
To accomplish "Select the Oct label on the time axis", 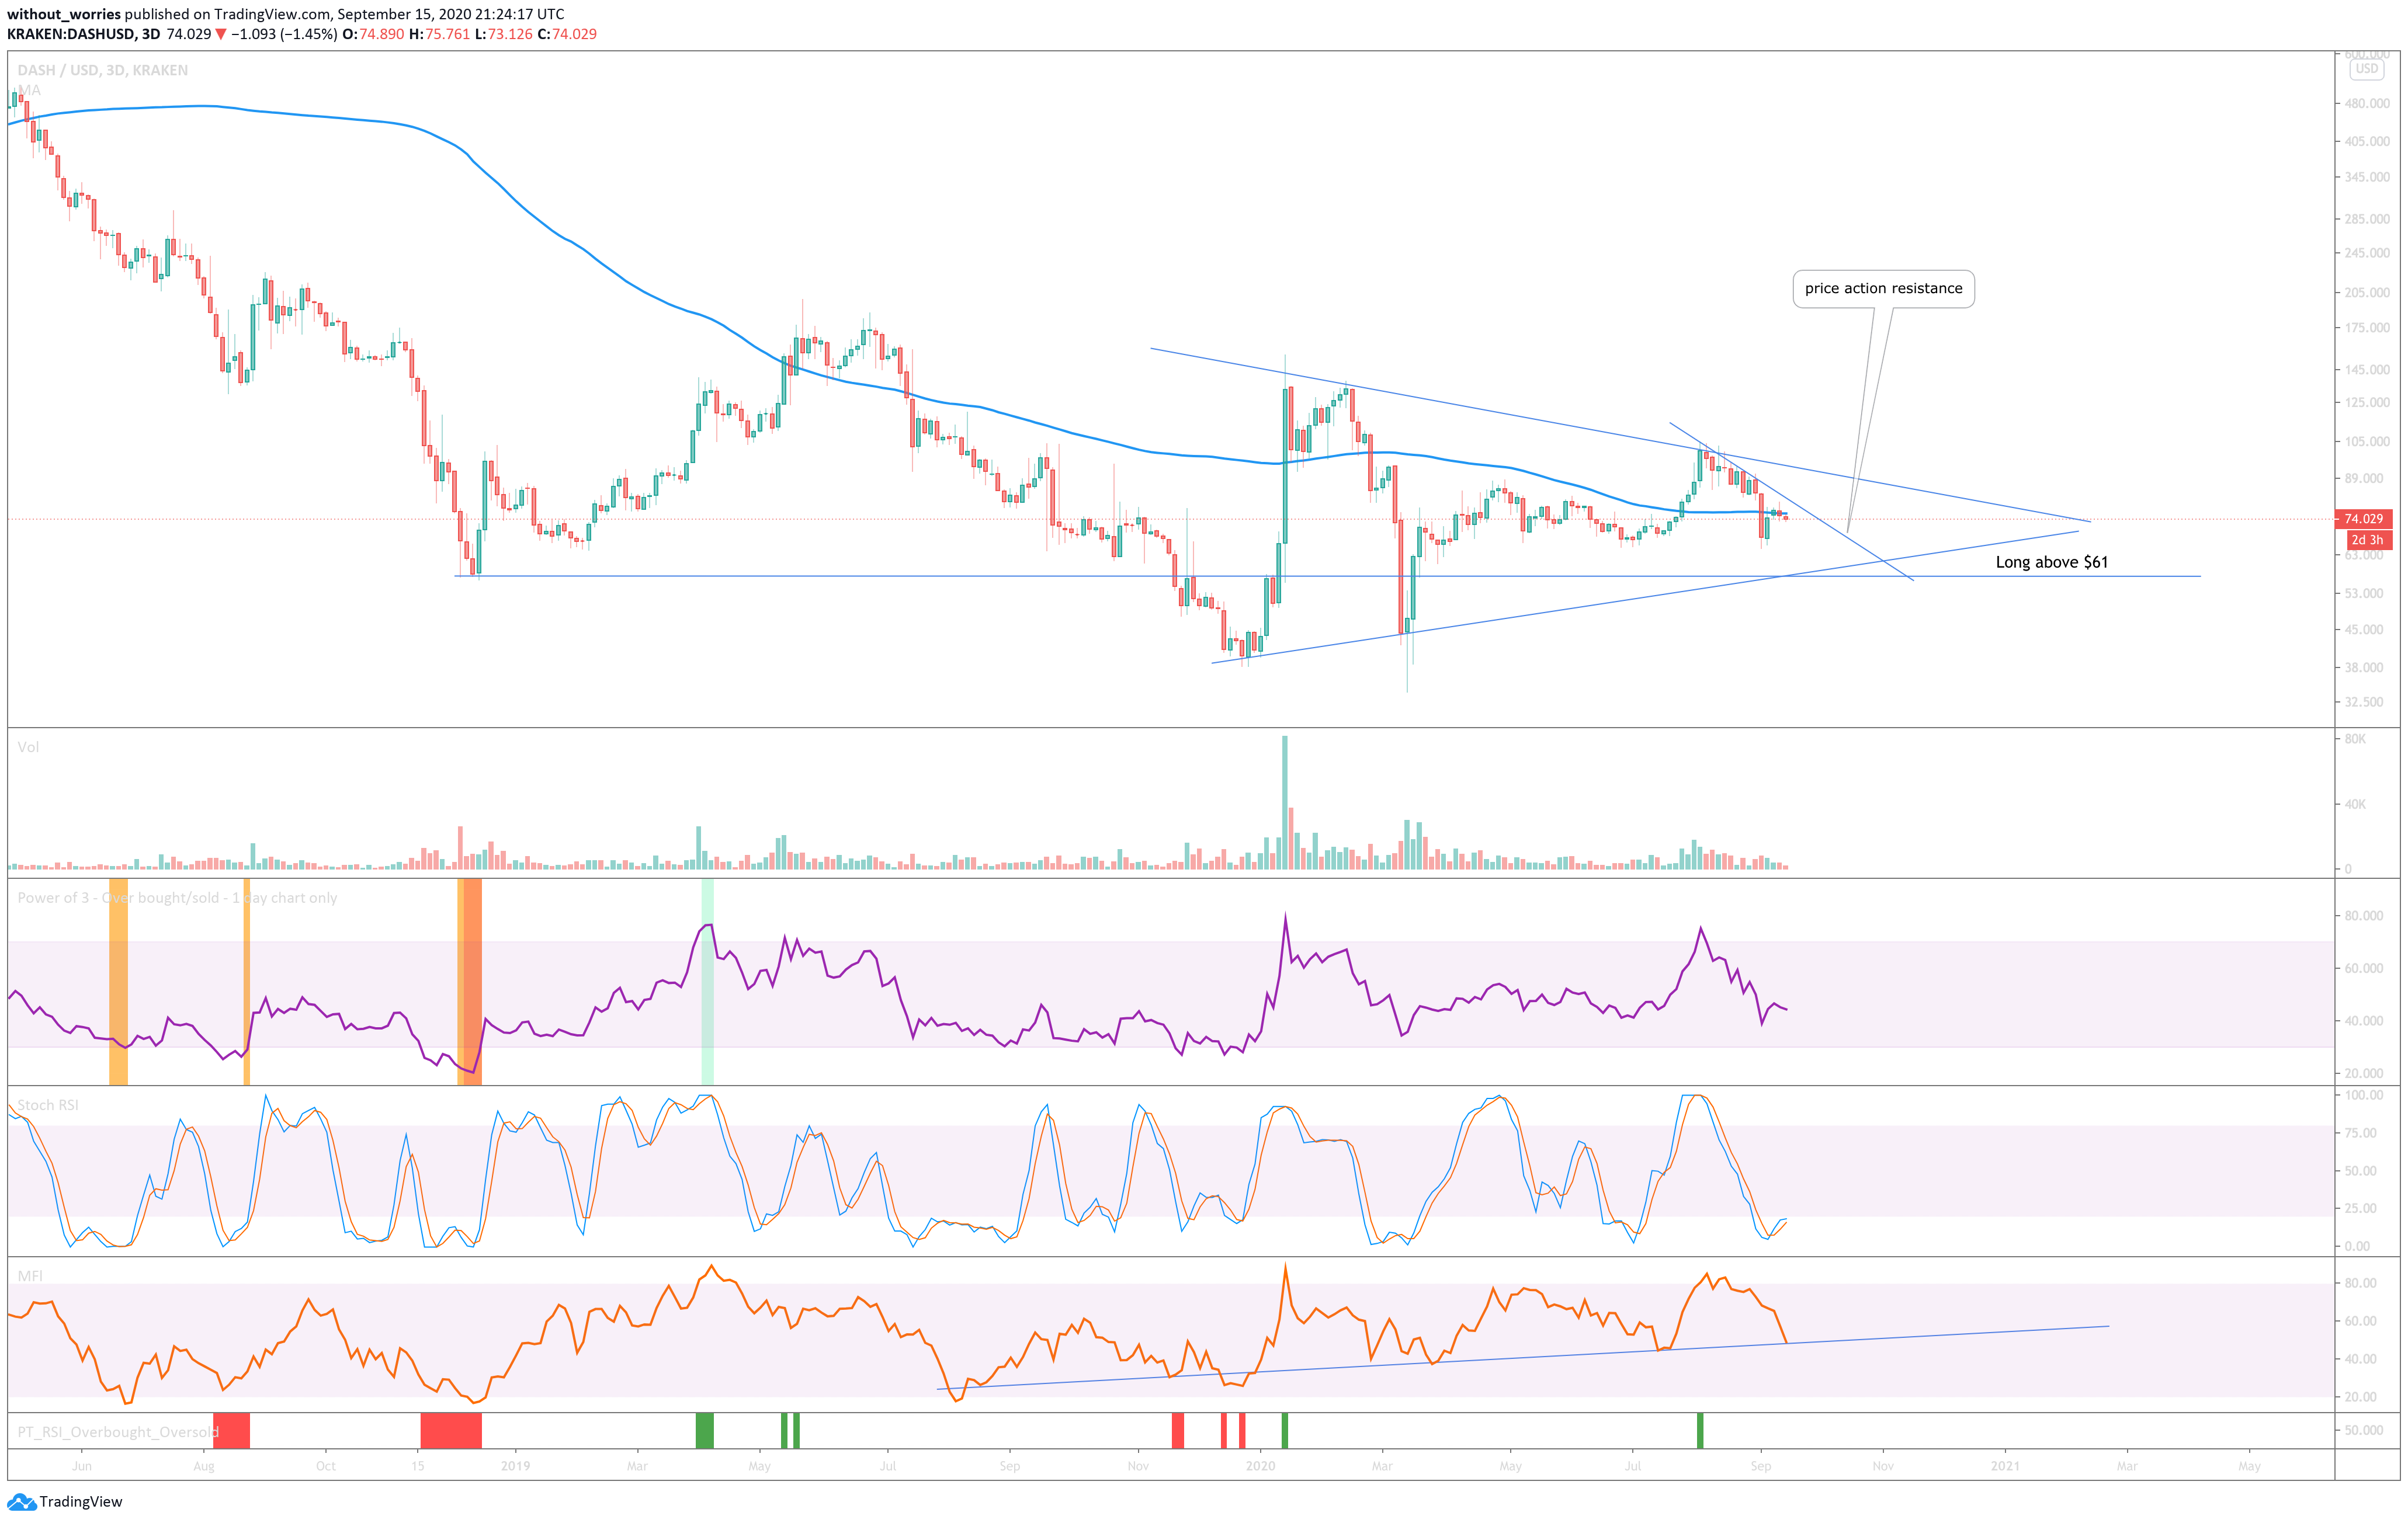I will pyautogui.click(x=325, y=1466).
